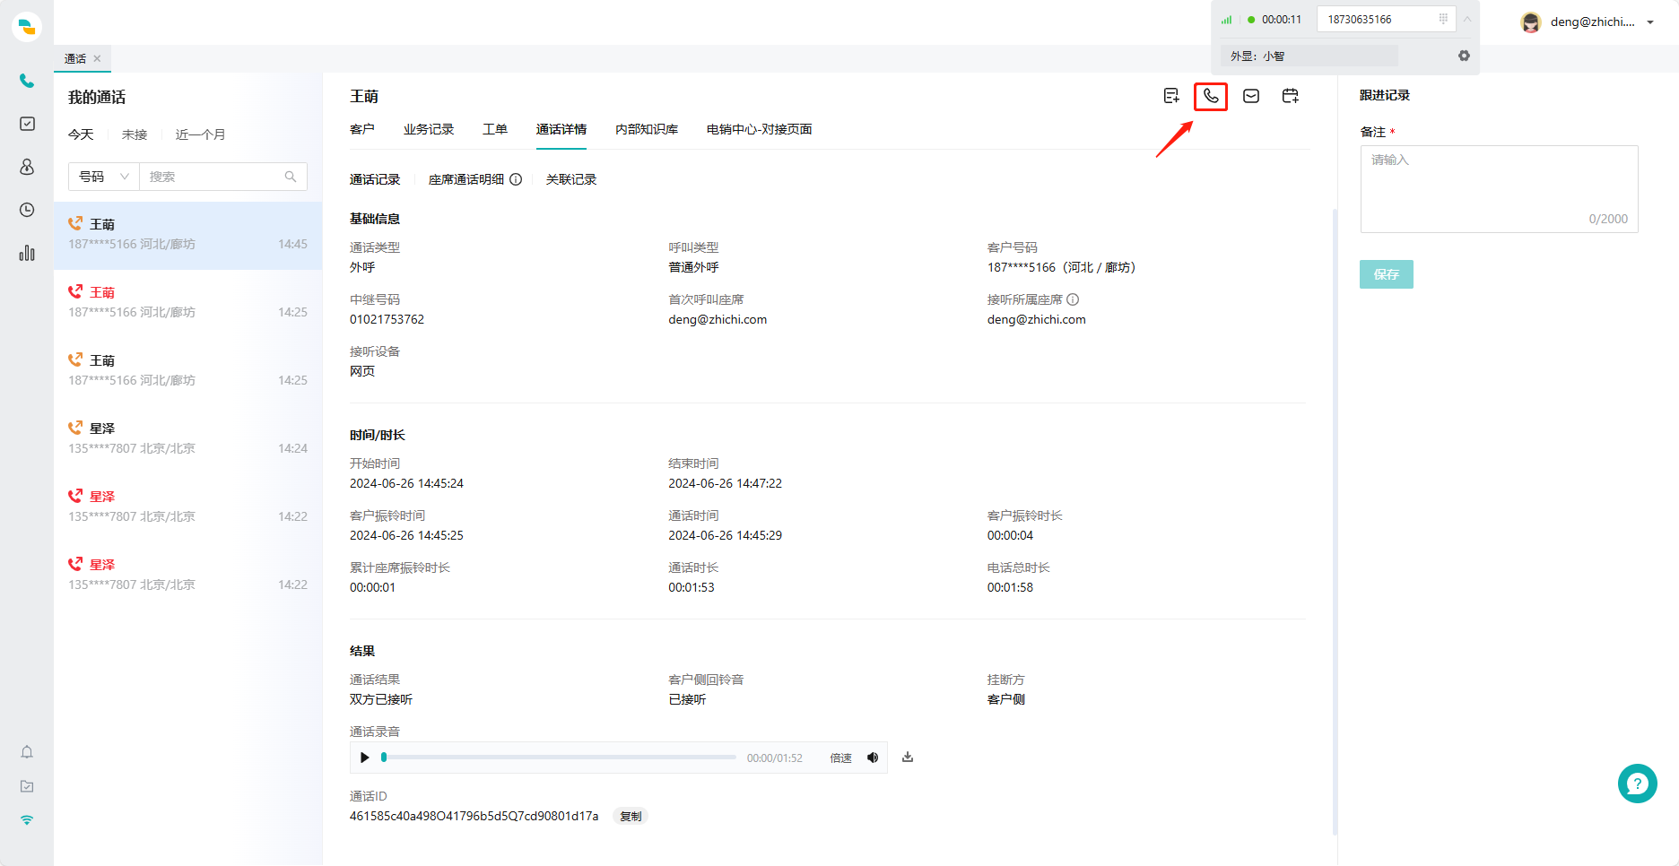
Task: Select the 座席通话明细 sub-tab
Action: tap(466, 179)
